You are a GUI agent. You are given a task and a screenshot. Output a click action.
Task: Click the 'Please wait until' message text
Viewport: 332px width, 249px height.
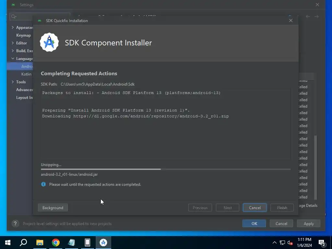[x=95, y=184]
